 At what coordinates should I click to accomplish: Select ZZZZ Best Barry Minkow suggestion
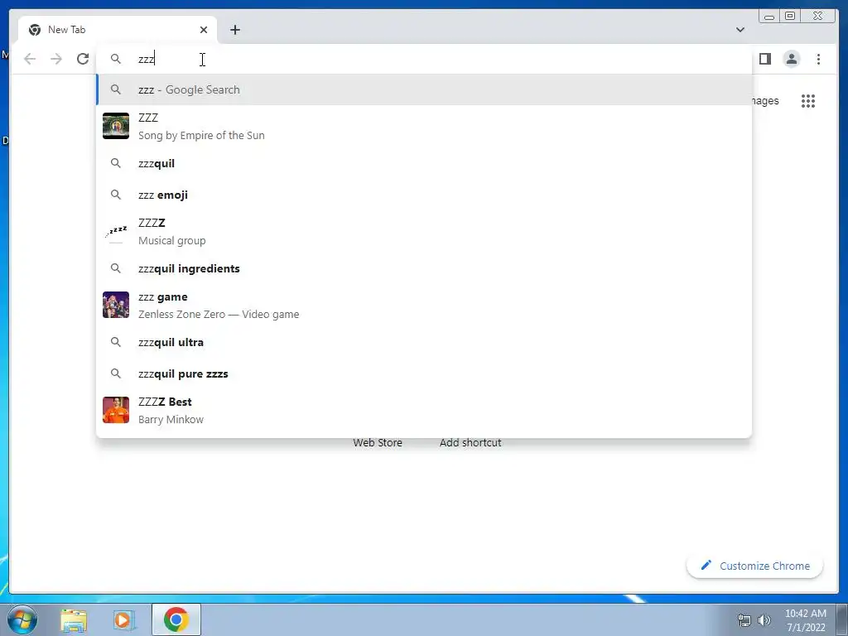424,410
